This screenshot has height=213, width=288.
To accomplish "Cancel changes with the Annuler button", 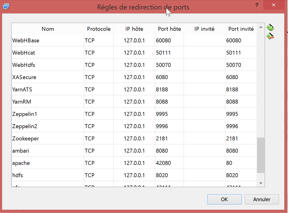I will (x=261, y=199).
